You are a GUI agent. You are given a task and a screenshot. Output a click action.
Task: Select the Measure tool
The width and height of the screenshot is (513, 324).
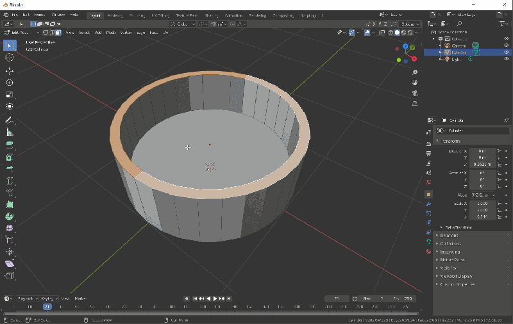10,132
